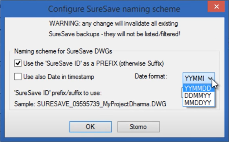
Task: Pick the MMDDYY date format option
Action: pos(198,102)
